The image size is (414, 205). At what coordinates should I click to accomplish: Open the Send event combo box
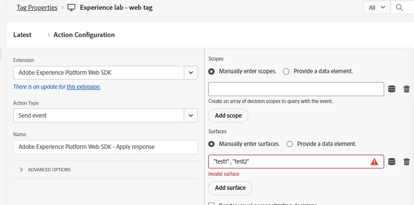[x=106, y=115]
